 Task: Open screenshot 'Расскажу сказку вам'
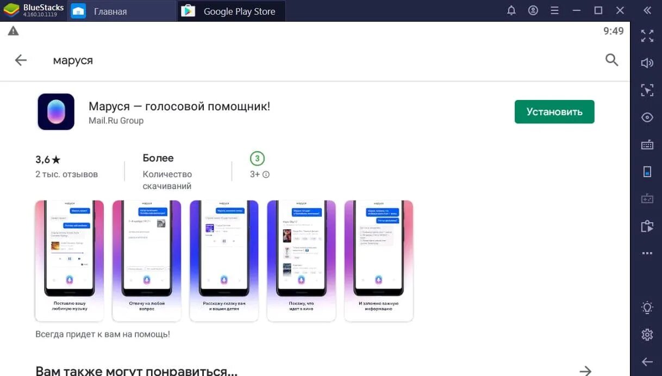224,261
